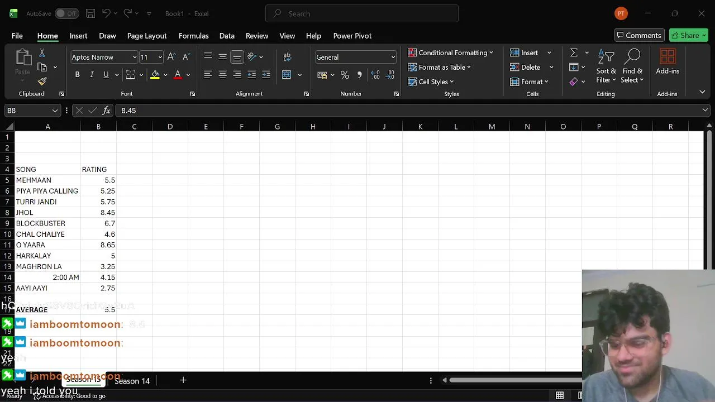
Task: Toggle Bold formatting
Action: tap(77, 75)
